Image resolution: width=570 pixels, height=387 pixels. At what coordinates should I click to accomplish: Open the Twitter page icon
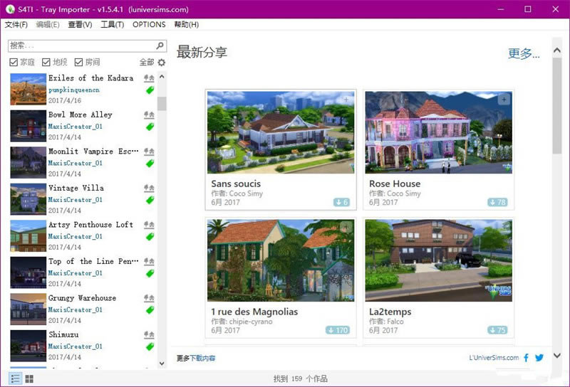[539, 358]
